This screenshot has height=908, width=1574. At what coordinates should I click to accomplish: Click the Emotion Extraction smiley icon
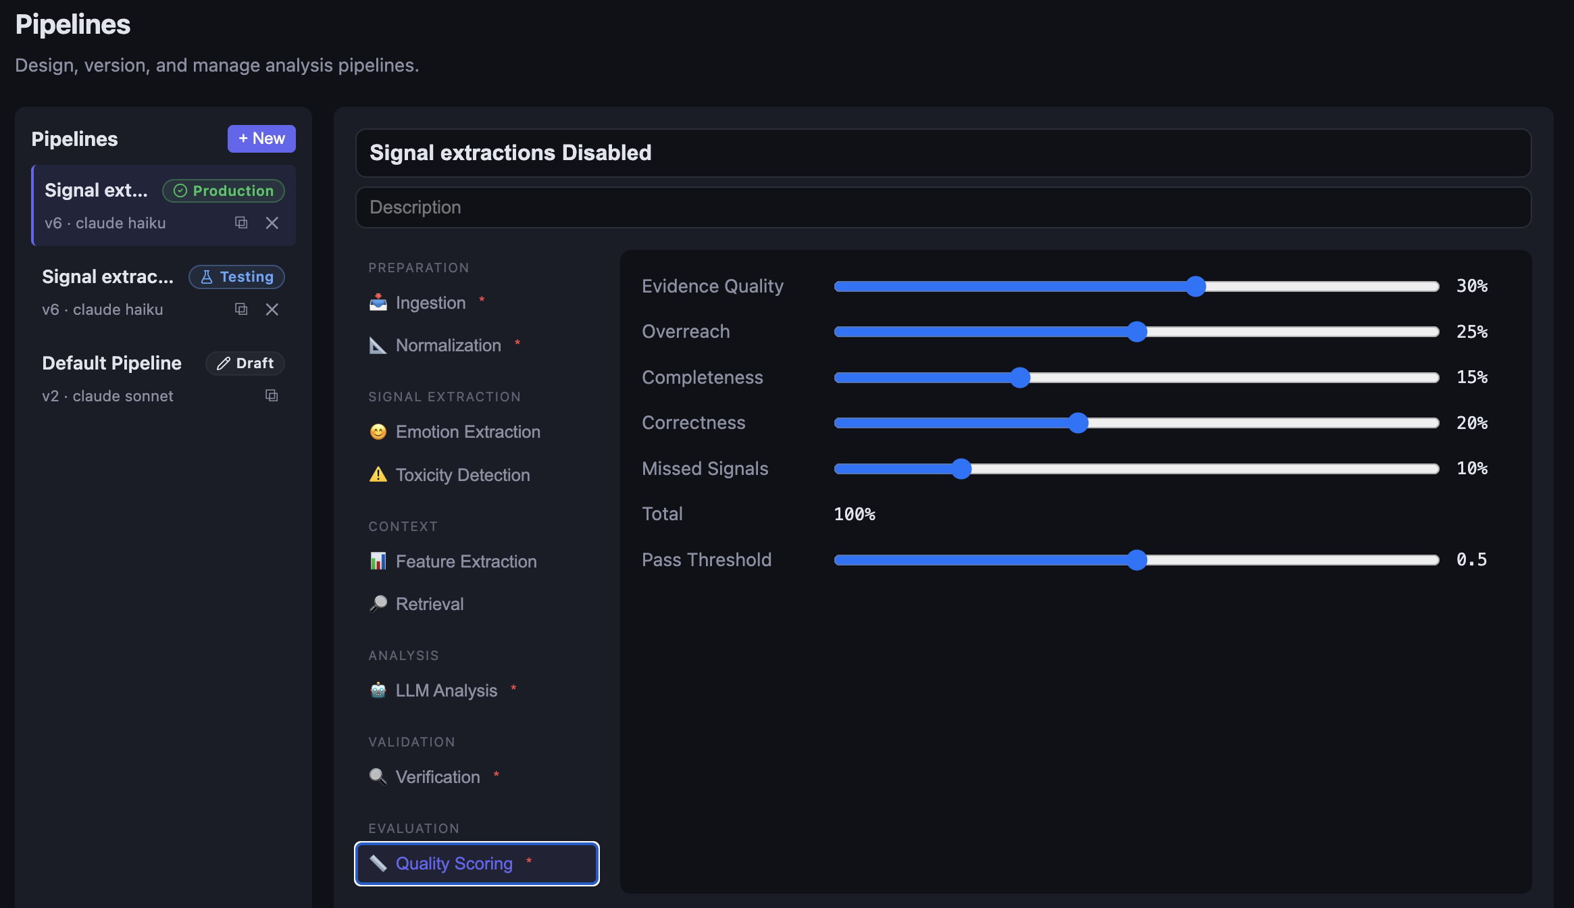pos(379,432)
